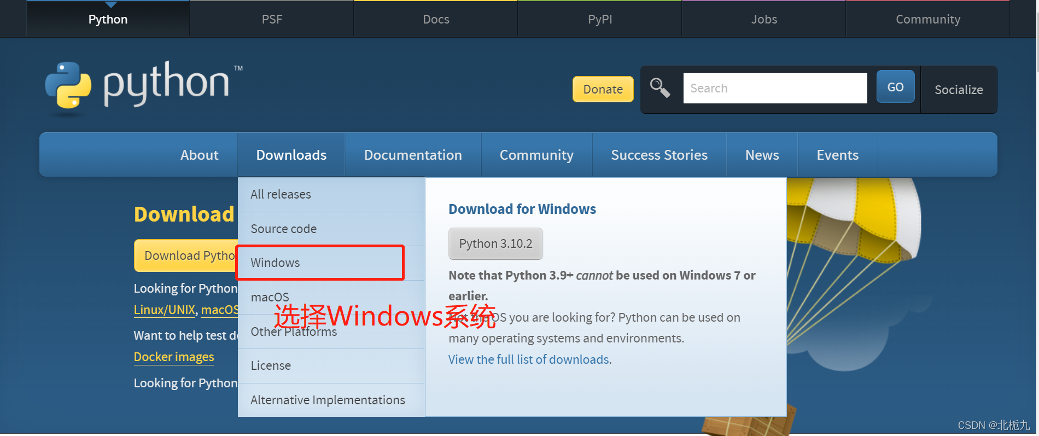Open the Docker images link
This screenshot has width=1039, height=436.
point(174,357)
